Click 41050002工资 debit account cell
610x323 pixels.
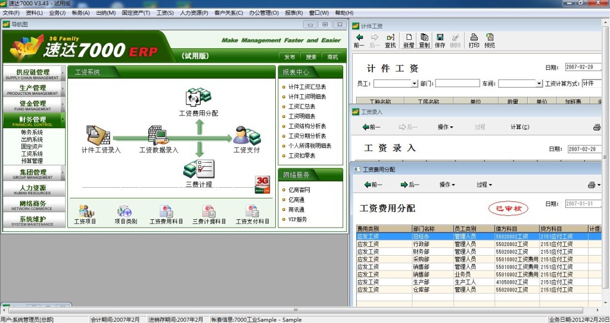point(516,282)
